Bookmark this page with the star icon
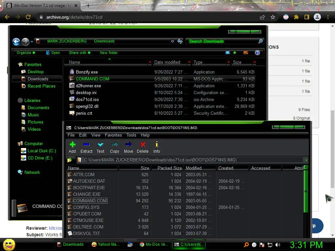Image resolution: width=335 pixels, height=251 pixels. coord(273,17)
